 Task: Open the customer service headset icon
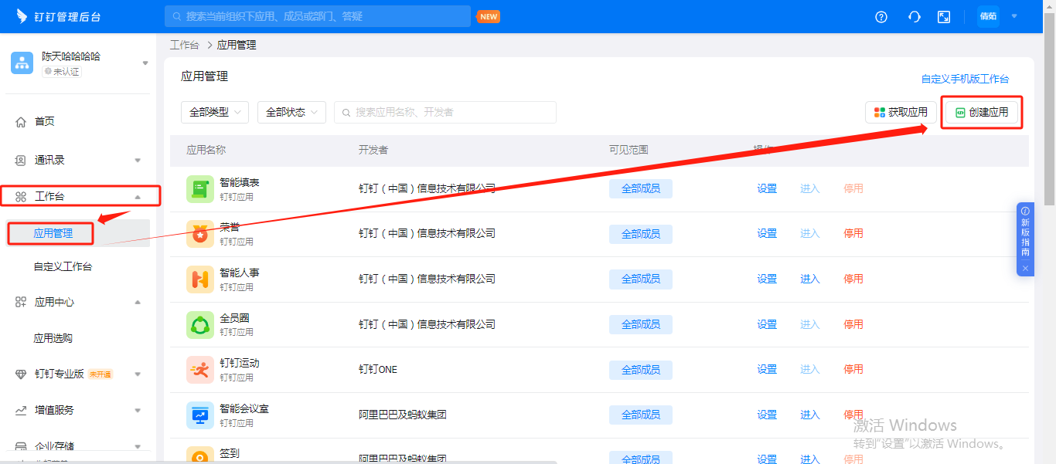pos(915,17)
